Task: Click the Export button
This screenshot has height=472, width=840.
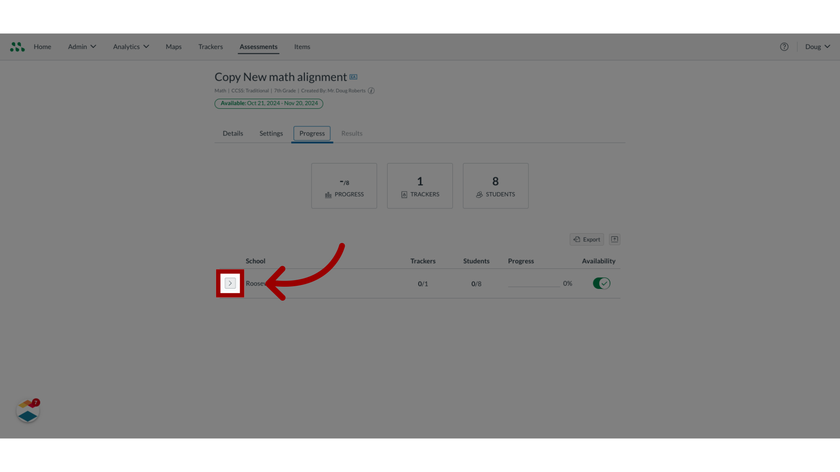Action: (587, 239)
